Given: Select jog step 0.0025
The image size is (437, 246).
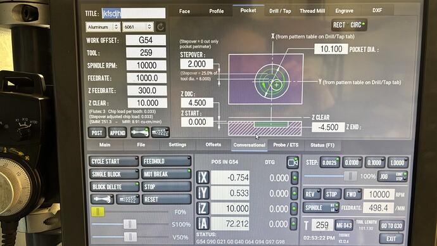Looking at the screenshot, I should (x=330, y=162).
